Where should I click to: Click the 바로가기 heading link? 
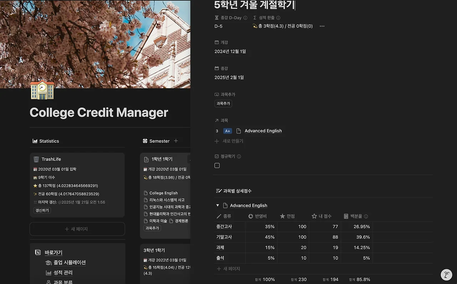54,253
